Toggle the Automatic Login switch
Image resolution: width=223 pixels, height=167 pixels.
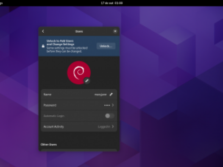point(109,116)
